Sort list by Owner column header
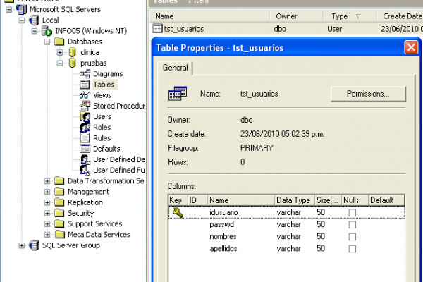Screen dimensions: 423x282 [x=297, y=16]
